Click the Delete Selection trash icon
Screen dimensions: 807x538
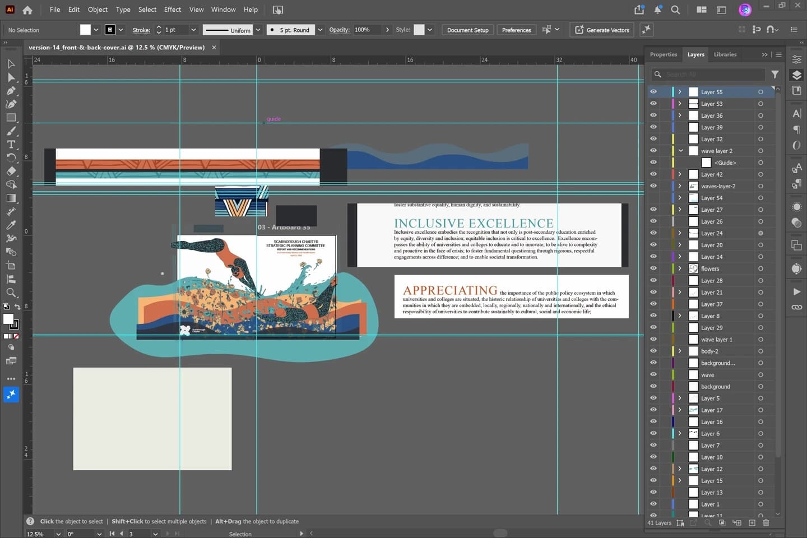[766, 523]
